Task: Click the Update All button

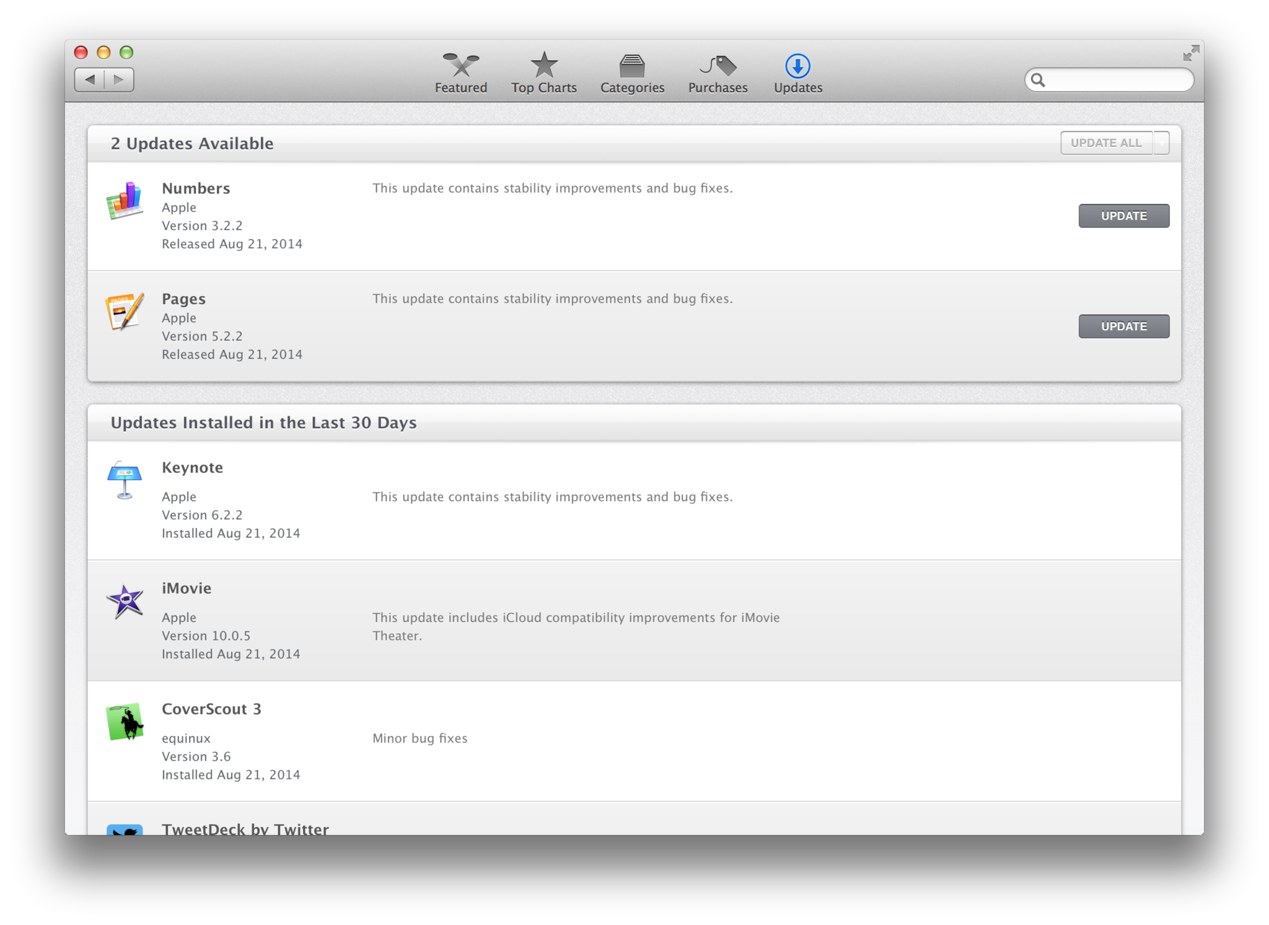Action: click(1106, 143)
